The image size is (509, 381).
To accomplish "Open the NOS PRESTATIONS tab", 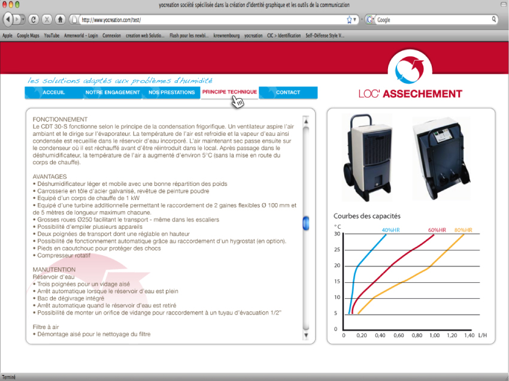I will tap(171, 93).
